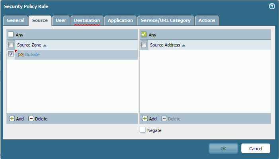The image size is (279, 159).
Task: Open the Outside zone link
Action: pos(32,54)
